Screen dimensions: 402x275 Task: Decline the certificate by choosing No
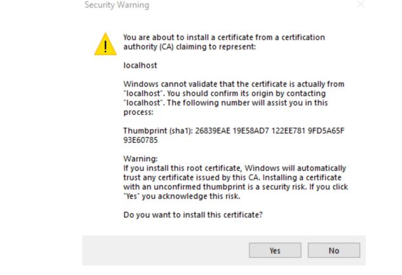click(x=334, y=250)
